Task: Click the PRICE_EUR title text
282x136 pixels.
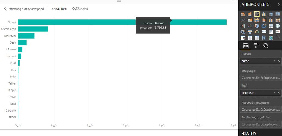Action: (x=59, y=8)
